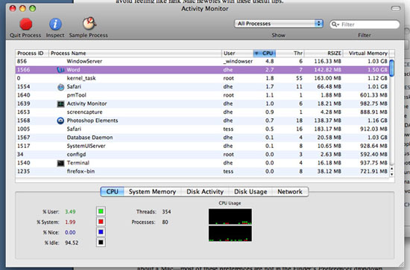Sort by Thr column header
The width and height of the screenshot is (410, 270).
[x=290, y=54]
